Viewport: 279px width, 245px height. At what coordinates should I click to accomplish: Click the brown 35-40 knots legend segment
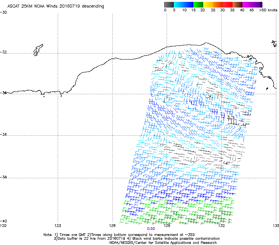pos(238,5)
